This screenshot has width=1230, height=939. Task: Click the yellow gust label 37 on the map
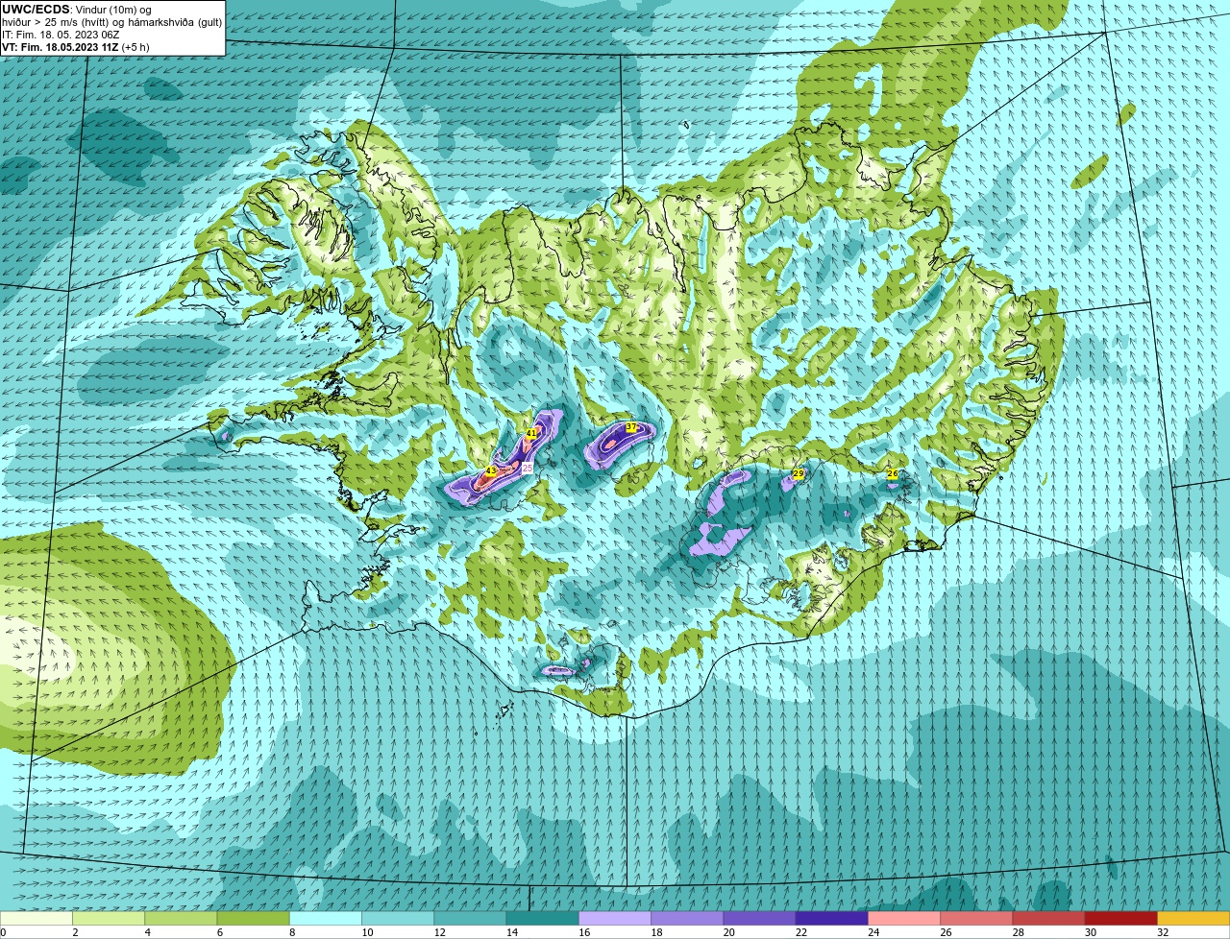point(631,427)
